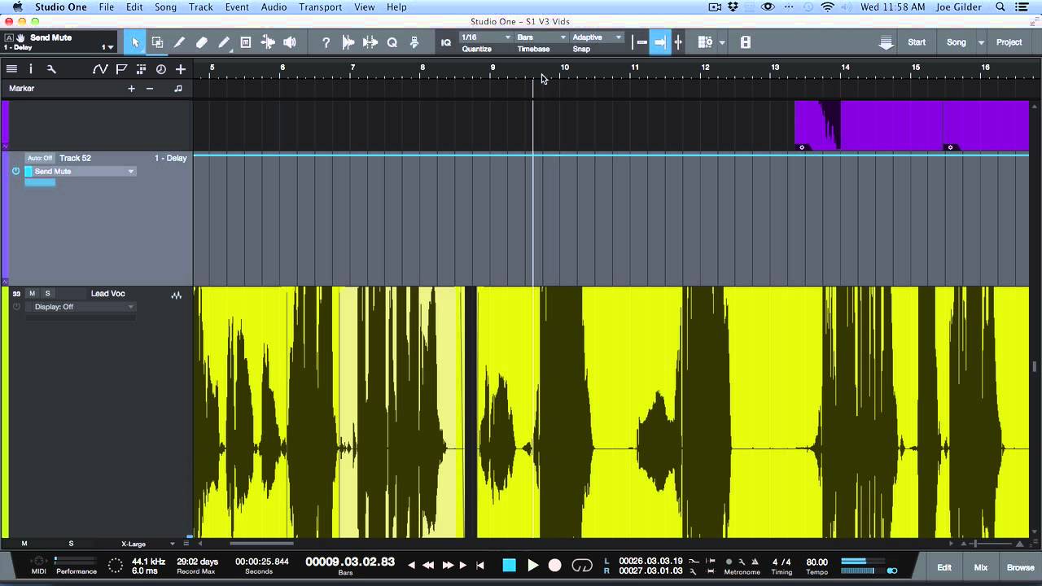Click the Record button
1042x586 pixels.
point(555,565)
